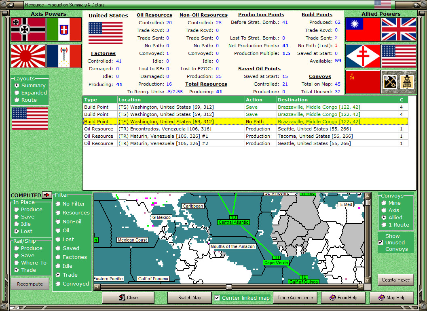This screenshot has height=311, width=427.
Task: Select the Free France cross of Lorraine flag
Action: 363,56
